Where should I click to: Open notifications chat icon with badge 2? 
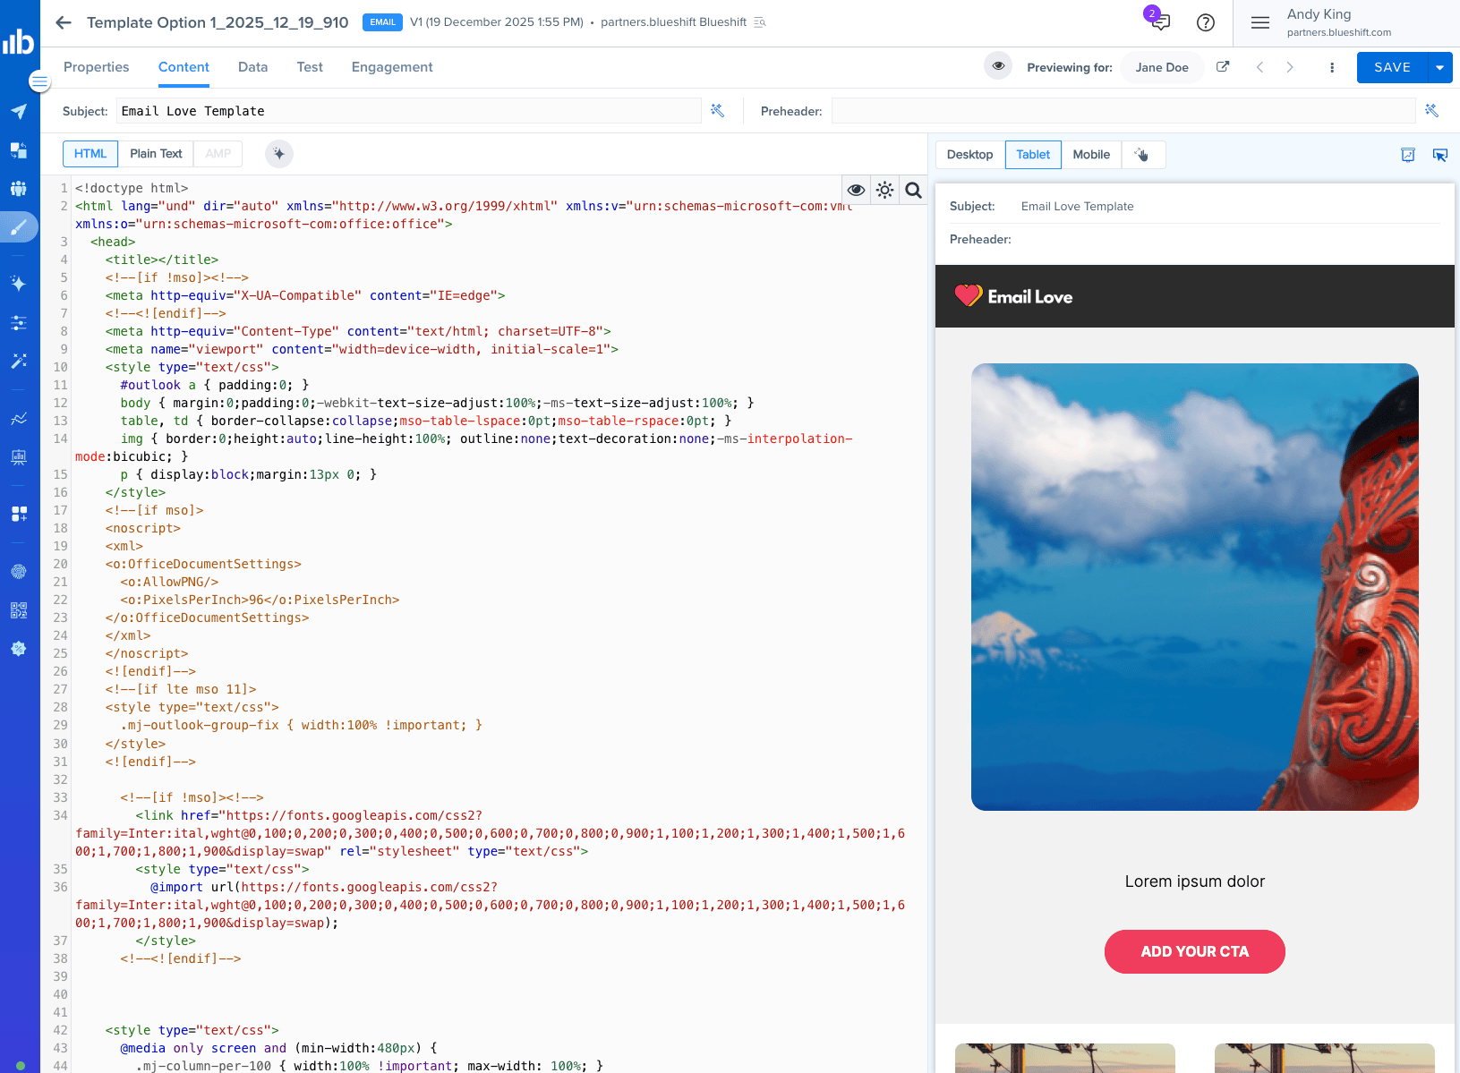point(1159,21)
